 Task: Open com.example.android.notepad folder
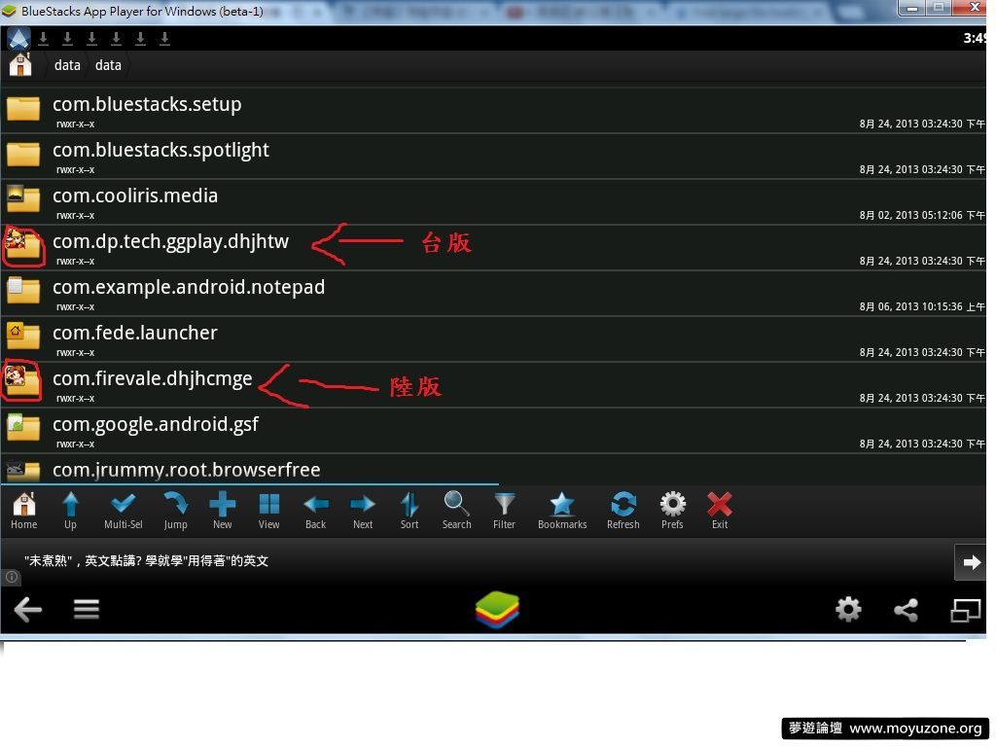point(493,294)
